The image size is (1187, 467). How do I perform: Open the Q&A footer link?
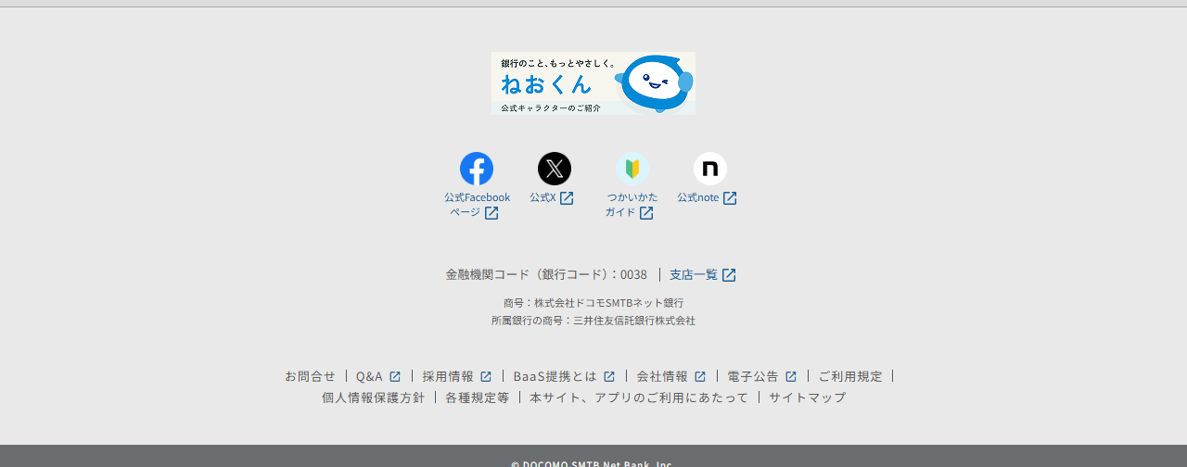[369, 376]
